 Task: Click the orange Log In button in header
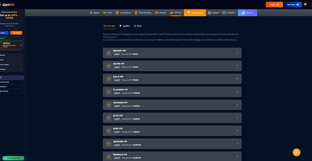click(274, 5)
